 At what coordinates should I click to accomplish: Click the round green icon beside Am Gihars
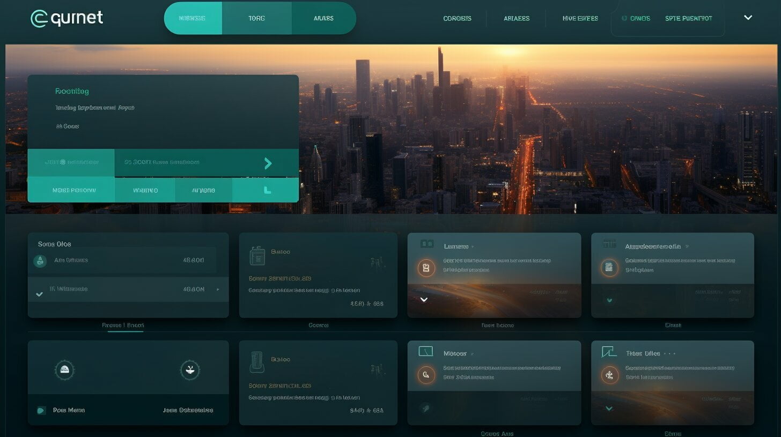(40, 261)
